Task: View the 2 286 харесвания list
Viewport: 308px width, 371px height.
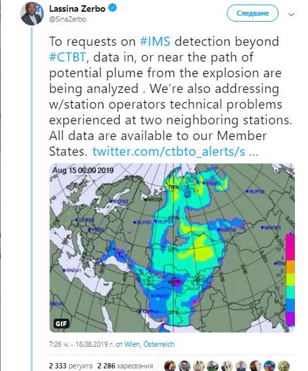Action: [x=126, y=366]
